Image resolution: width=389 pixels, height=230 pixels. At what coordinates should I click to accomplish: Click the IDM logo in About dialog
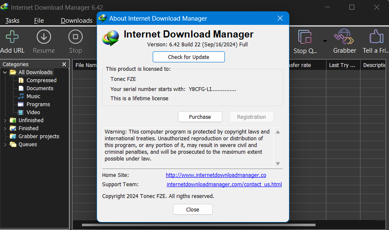111,38
